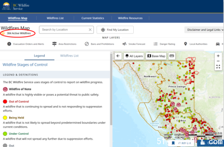Toggle the Local Authorities layer

point(195,44)
